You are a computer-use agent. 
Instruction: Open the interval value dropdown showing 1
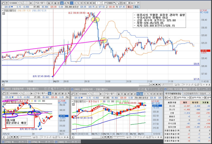(x=101, y=3)
